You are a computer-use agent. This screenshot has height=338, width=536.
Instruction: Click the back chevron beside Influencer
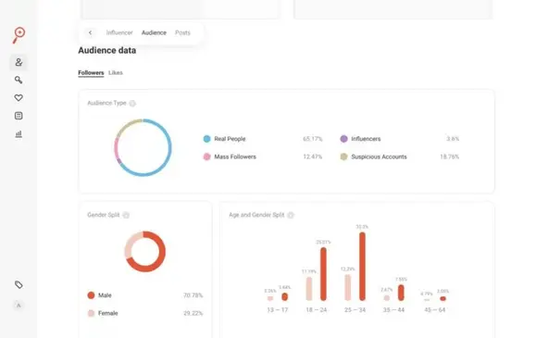(90, 32)
